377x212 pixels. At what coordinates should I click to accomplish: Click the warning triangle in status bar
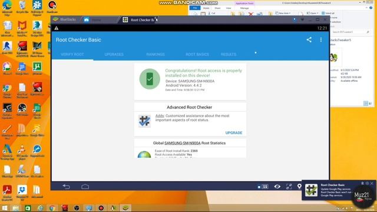tap(57, 28)
